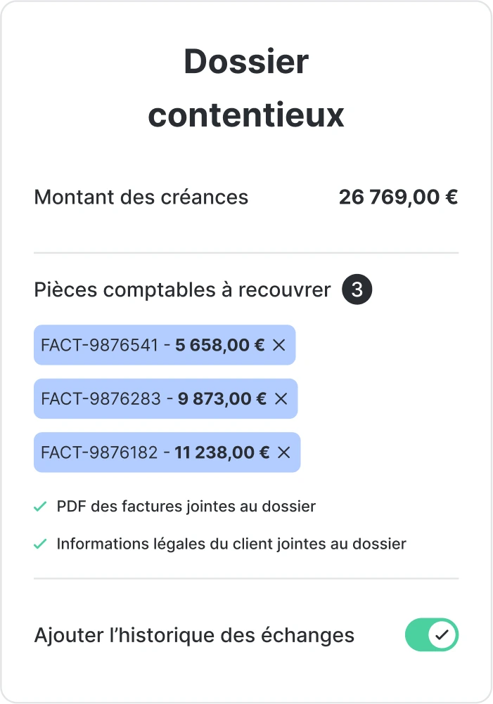Click the Montant des créances label
Screen dimensions: 493x704
coord(141,197)
